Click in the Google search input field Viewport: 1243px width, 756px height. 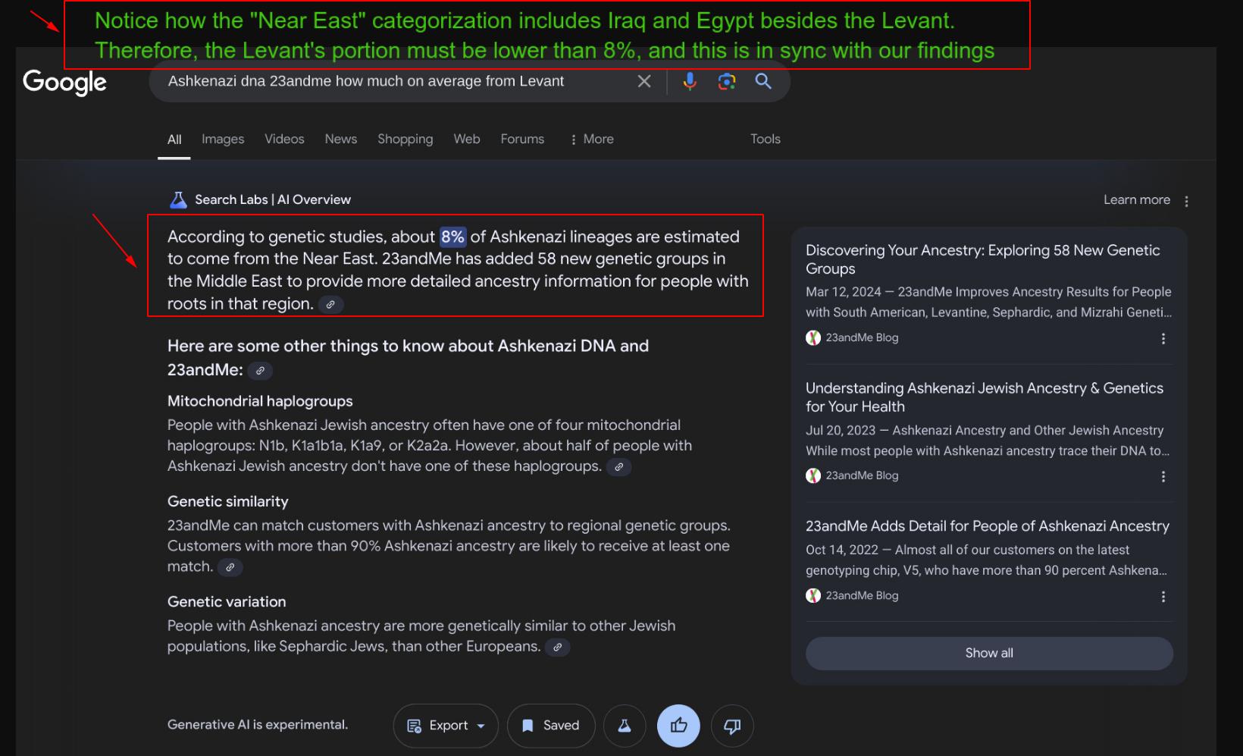coord(394,82)
